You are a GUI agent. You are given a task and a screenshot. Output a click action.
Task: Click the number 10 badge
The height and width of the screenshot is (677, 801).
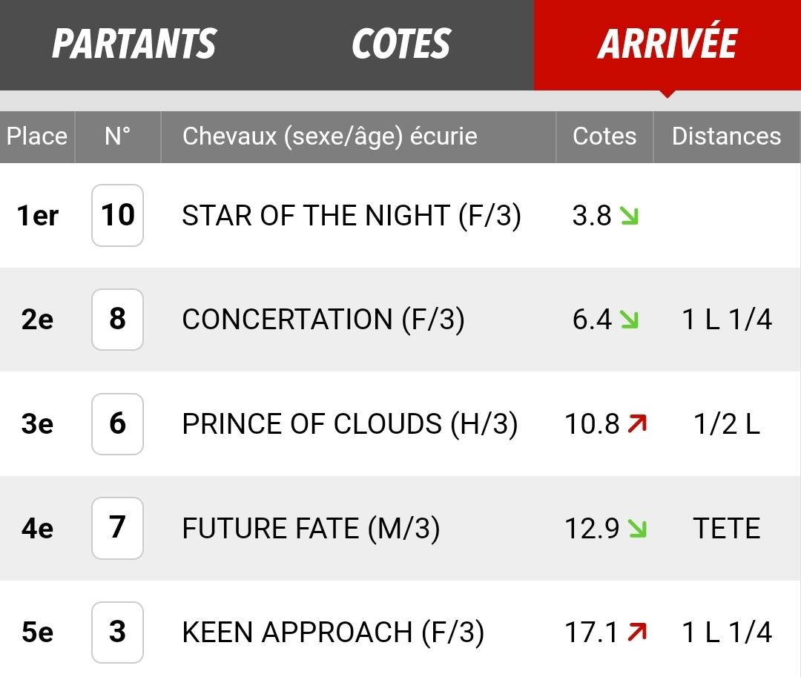point(117,216)
